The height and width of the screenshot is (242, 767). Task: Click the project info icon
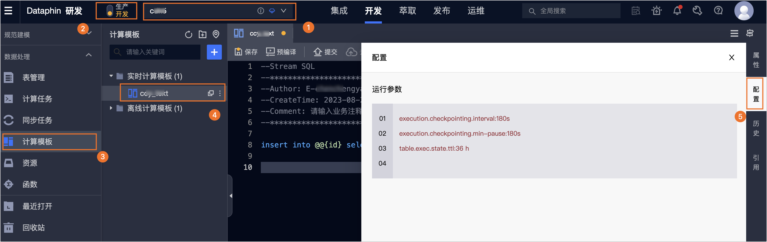coord(261,11)
